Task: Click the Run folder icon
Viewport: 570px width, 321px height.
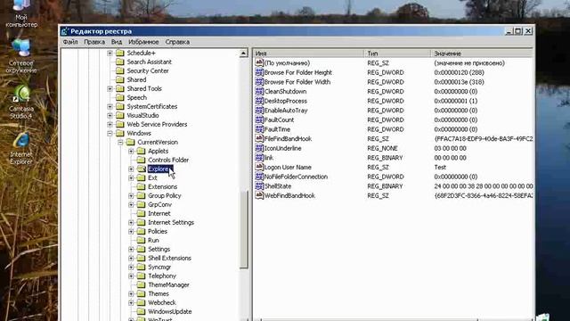Action: pos(141,240)
